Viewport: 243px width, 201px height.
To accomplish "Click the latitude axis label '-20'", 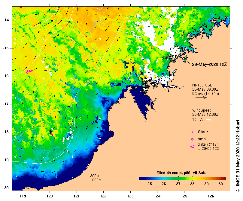I will pos(6,188).
